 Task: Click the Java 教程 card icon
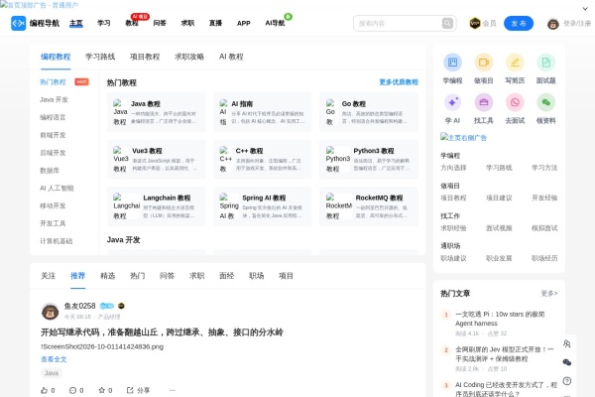point(120,112)
